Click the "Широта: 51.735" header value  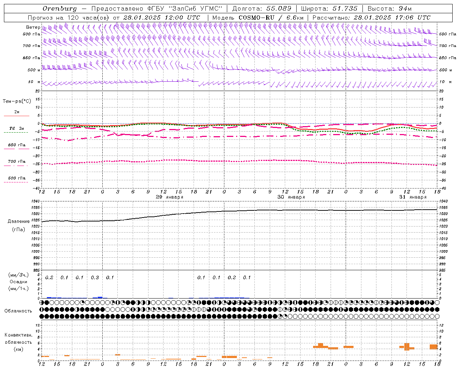[329, 9]
